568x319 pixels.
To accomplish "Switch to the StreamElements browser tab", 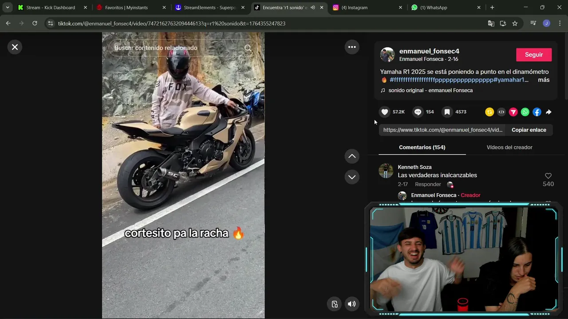I will click(210, 8).
